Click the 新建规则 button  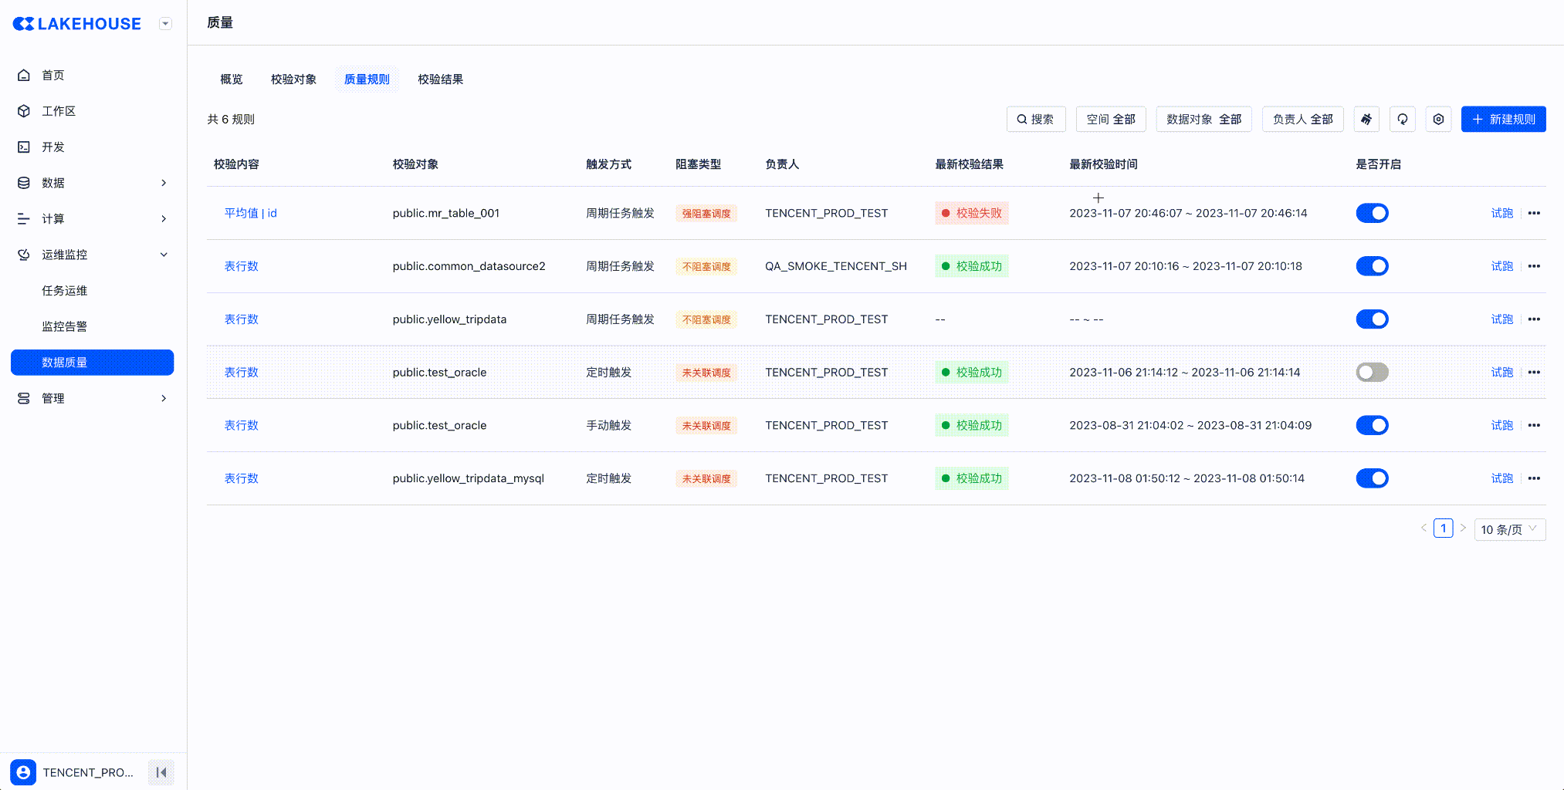coord(1503,120)
